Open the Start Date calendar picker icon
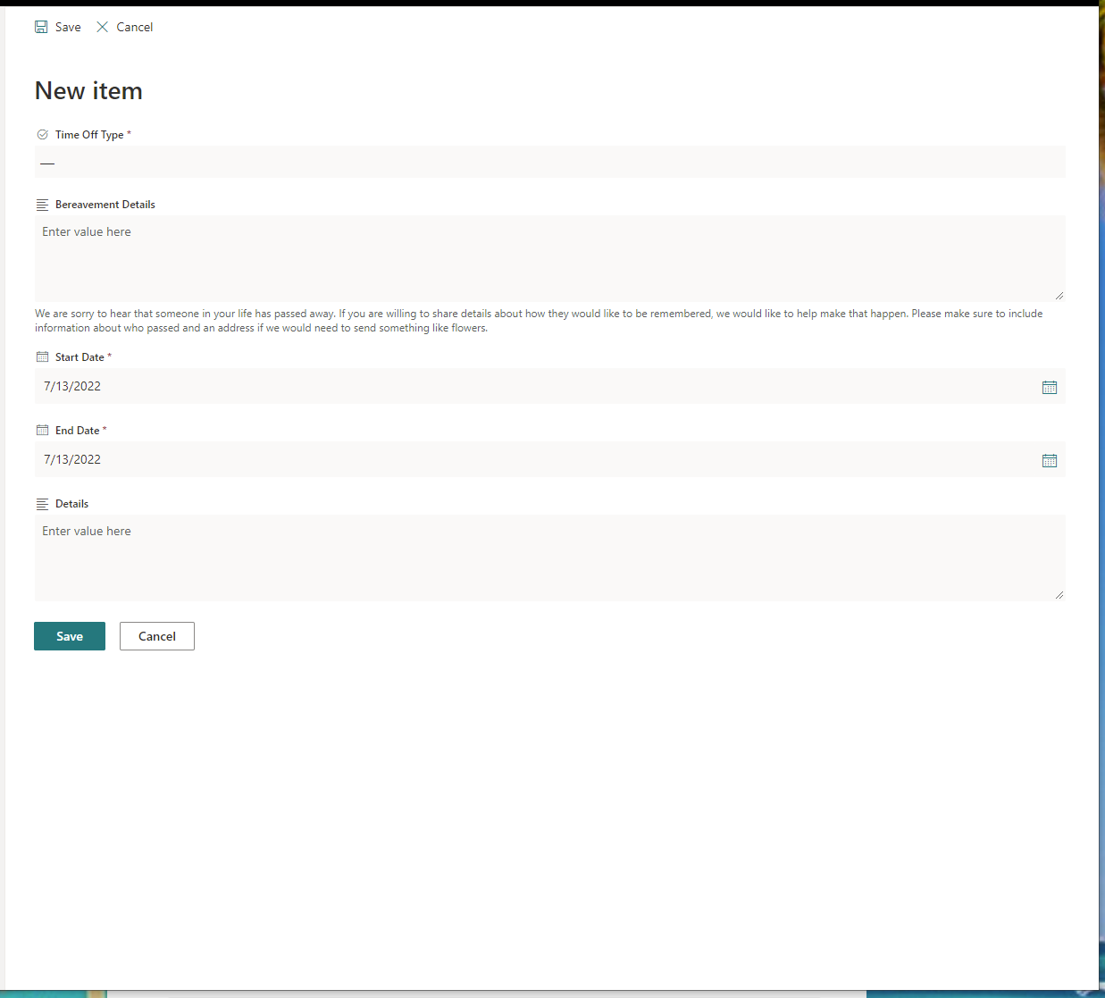 pos(1050,387)
